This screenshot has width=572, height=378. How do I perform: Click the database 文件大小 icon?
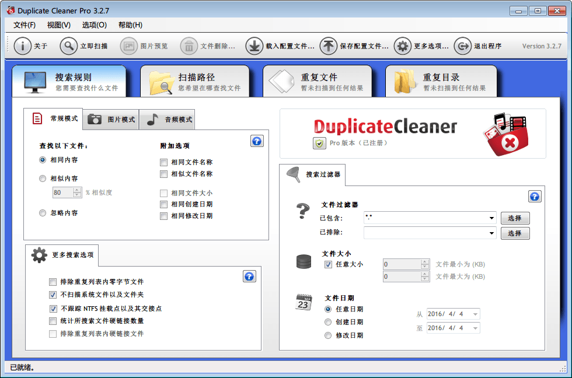click(304, 261)
